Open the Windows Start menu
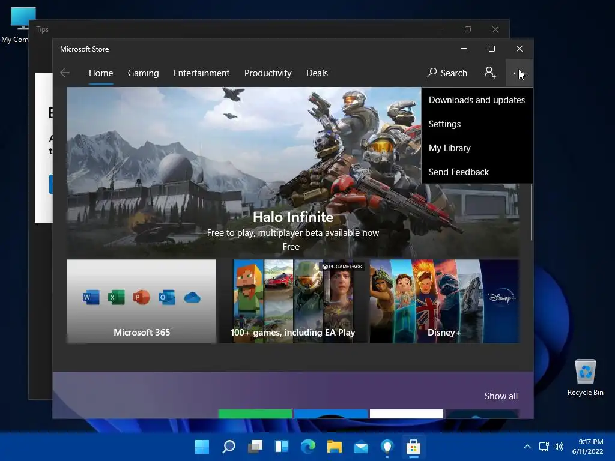This screenshot has width=615, height=461. (x=202, y=447)
